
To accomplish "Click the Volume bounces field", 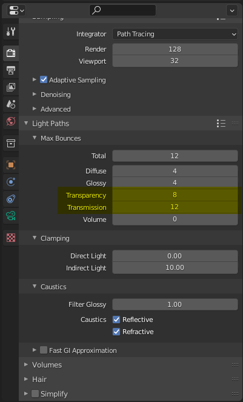I will coord(175,219).
